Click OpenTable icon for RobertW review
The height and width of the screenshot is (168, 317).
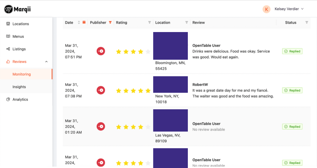click(101, 90)
